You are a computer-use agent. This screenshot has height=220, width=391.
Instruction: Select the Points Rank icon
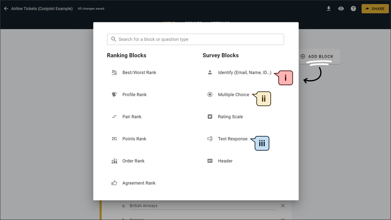point(114,139)
